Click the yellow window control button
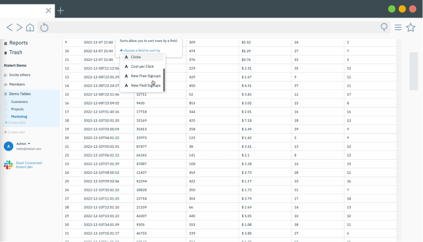 pos(402,9)
